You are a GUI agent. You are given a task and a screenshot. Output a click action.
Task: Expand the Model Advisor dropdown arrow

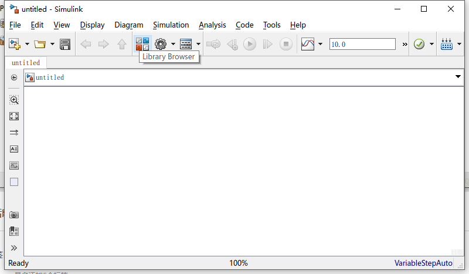click(x=431, y=44)
